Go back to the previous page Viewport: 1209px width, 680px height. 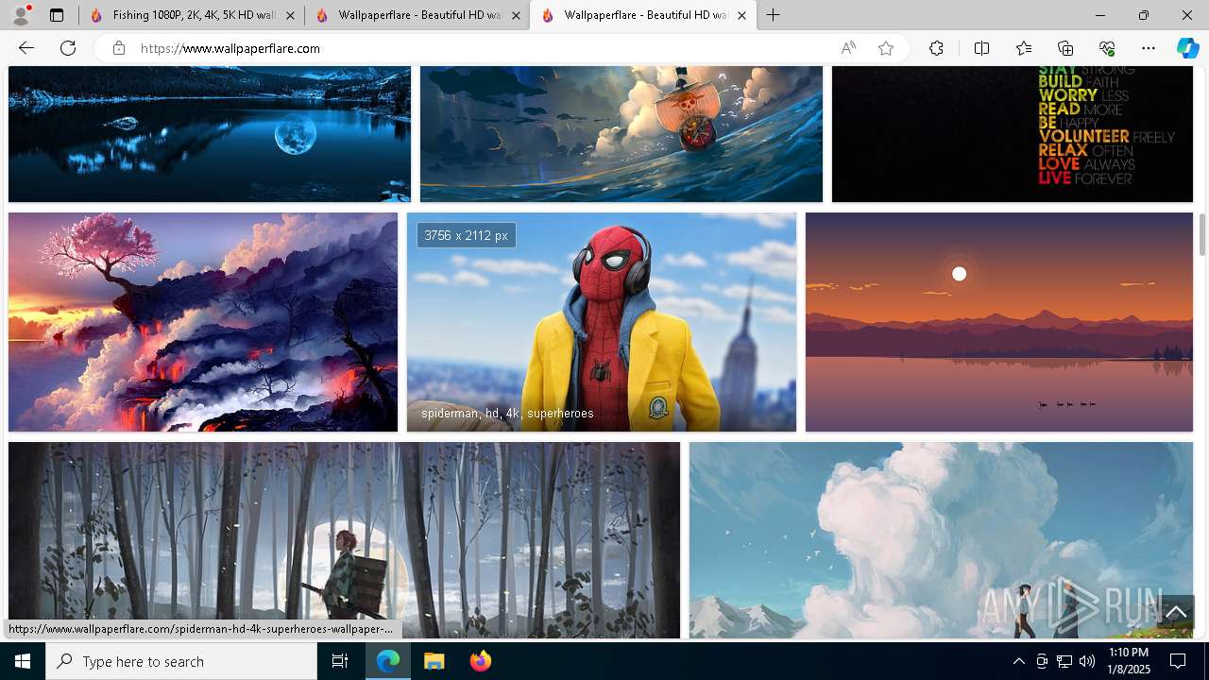coord(26,48)
